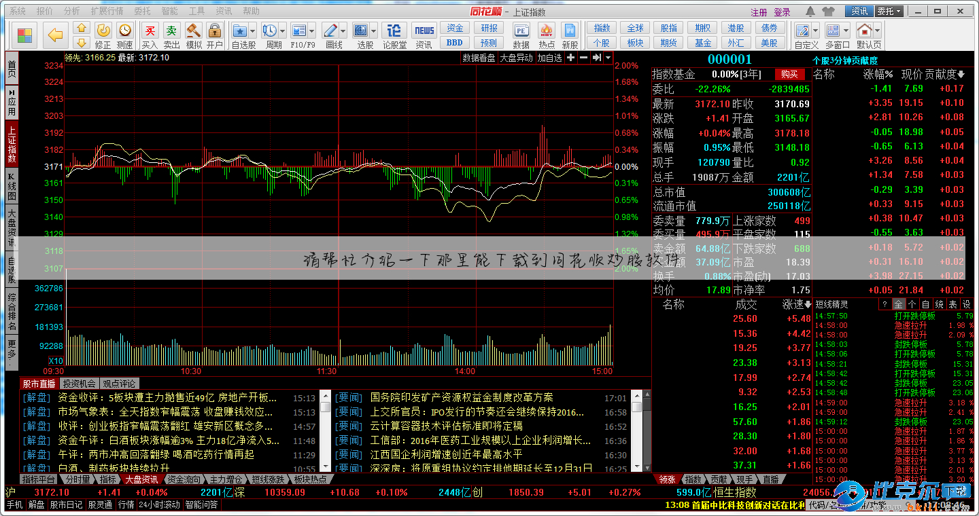Click the 美股 market button
Viewport: 979px width, 516px height.
[769, 43]
